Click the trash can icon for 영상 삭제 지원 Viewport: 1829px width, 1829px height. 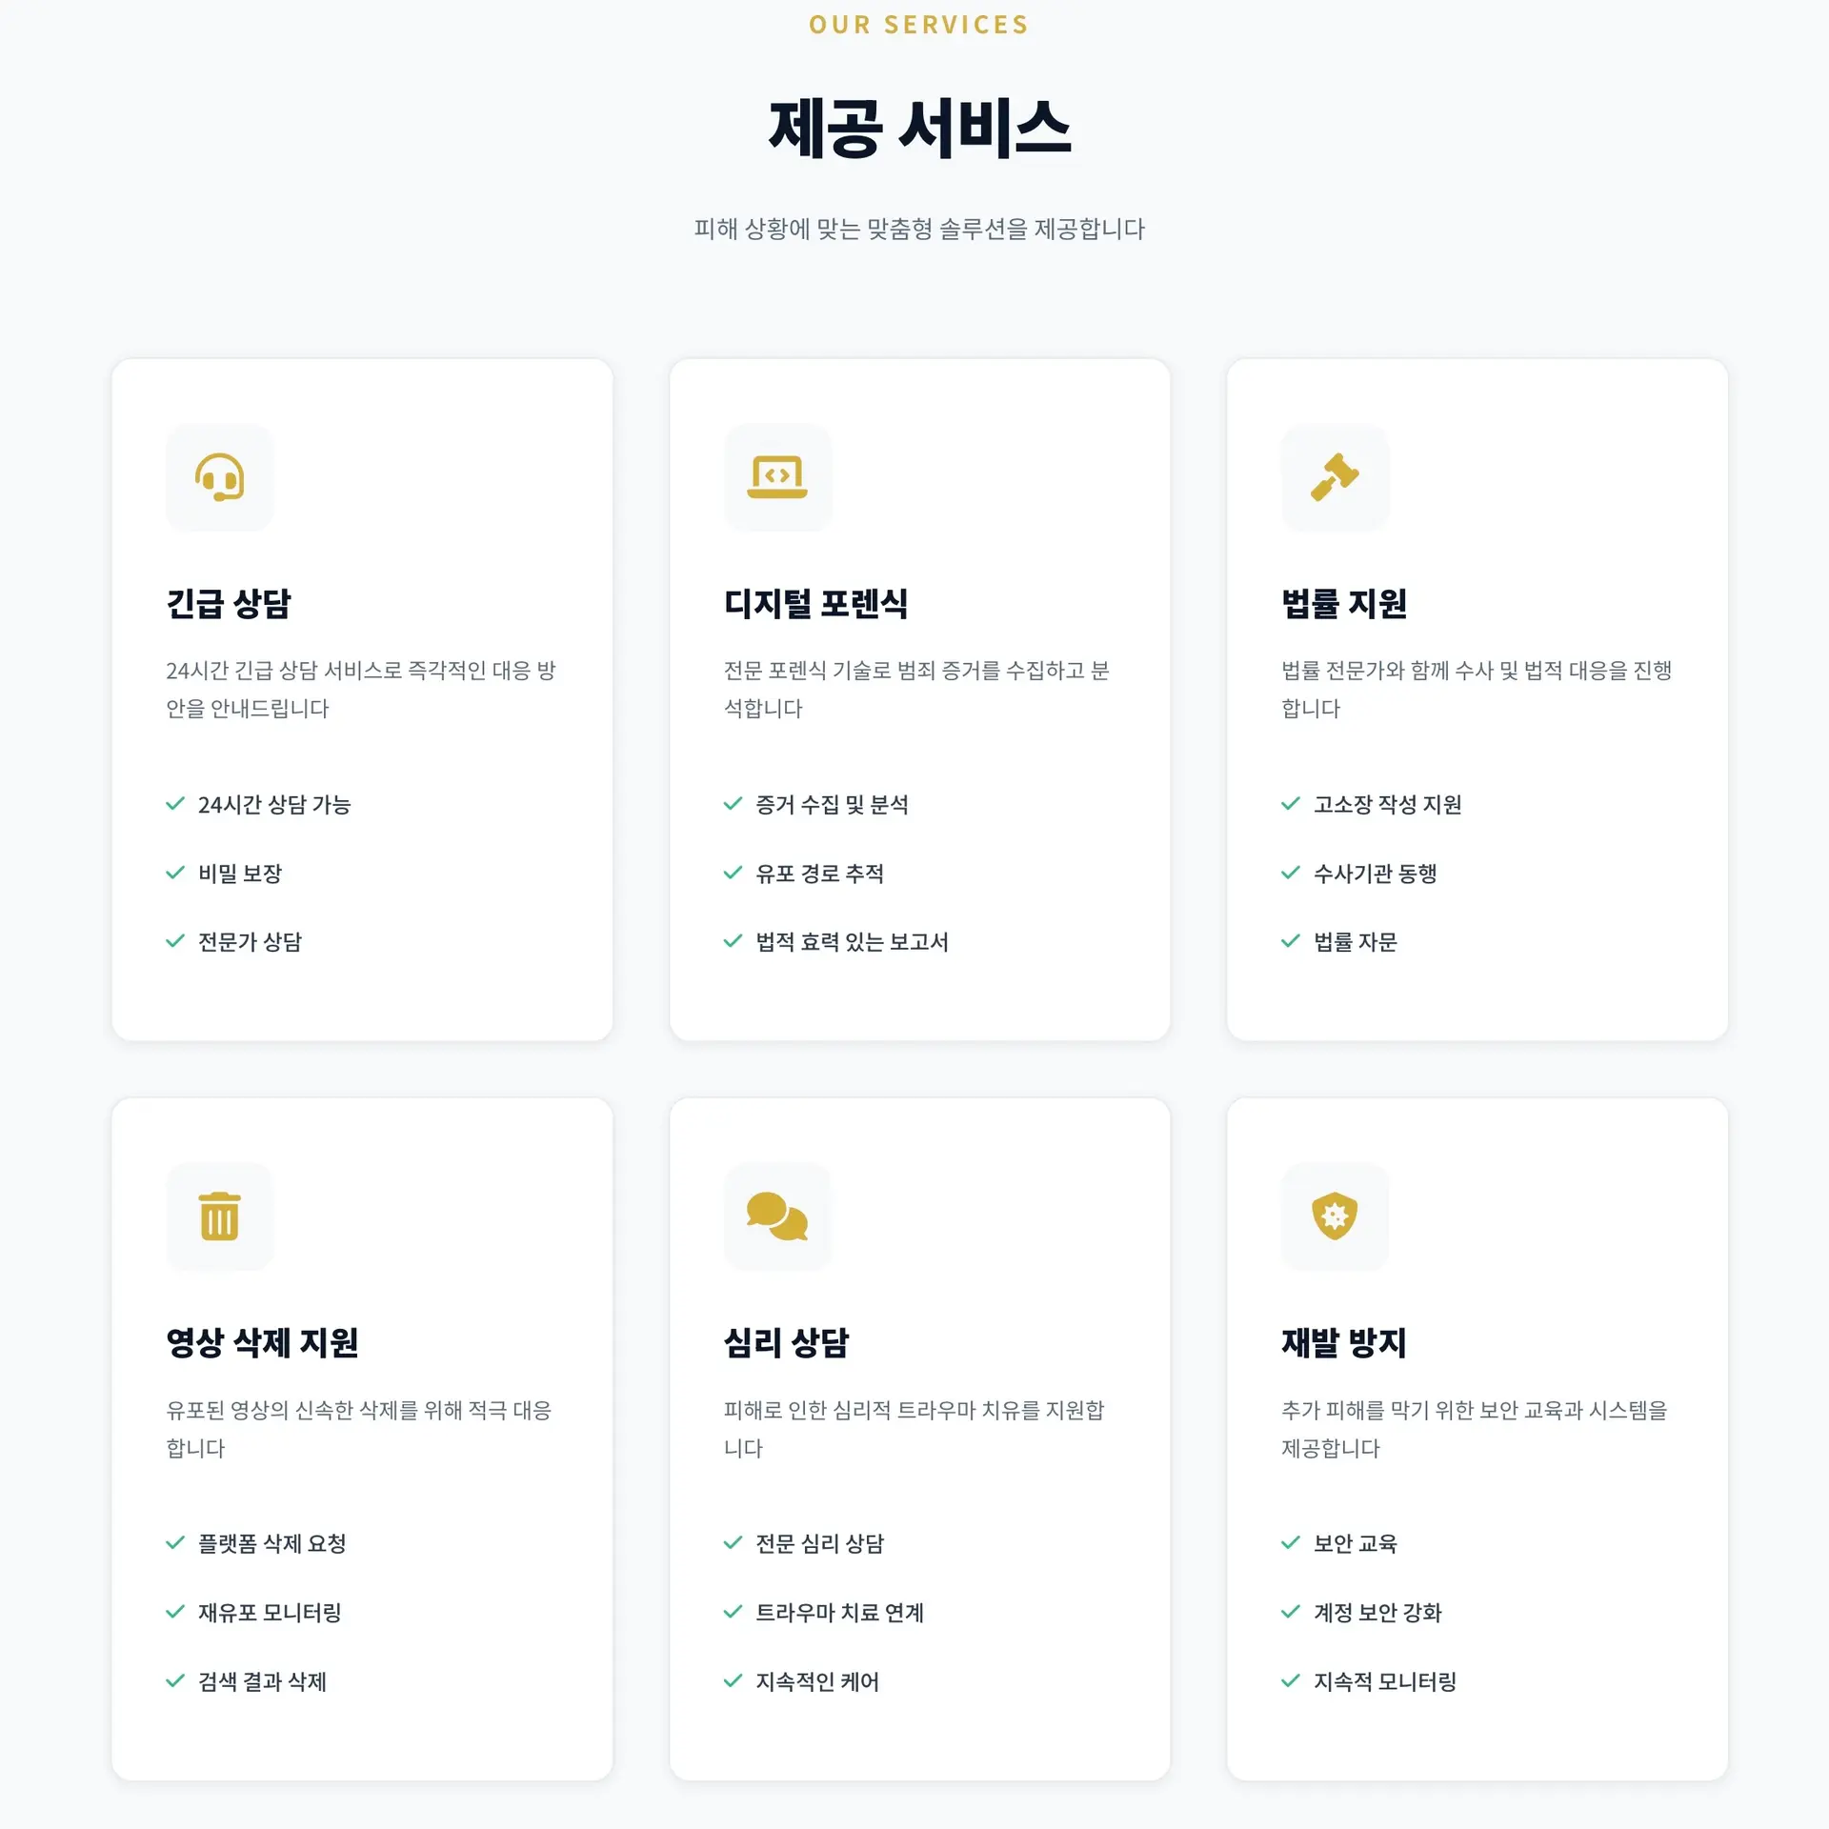coord(219,1216)
